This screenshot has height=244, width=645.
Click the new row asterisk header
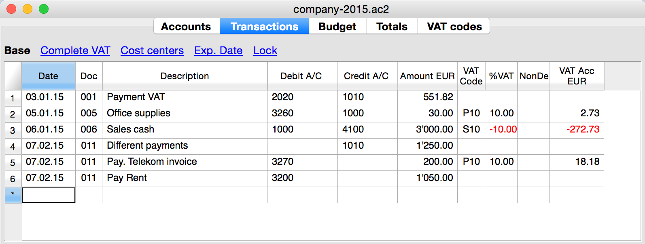[x=13, y=195]
